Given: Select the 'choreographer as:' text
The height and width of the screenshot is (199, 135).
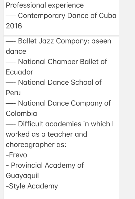Looking at the screenshot, I should tap(36, 145).
